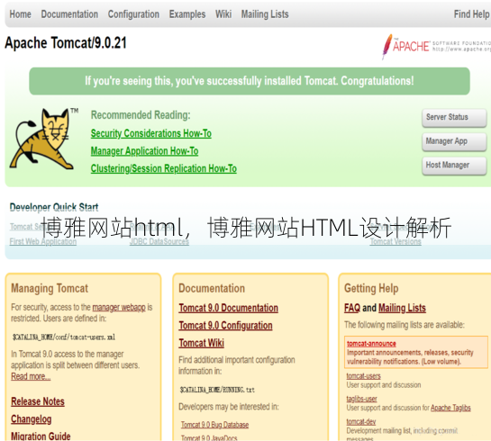Click the Manager App button
Viewport: 491px width, 441px height.
click(x=454, y=141)
